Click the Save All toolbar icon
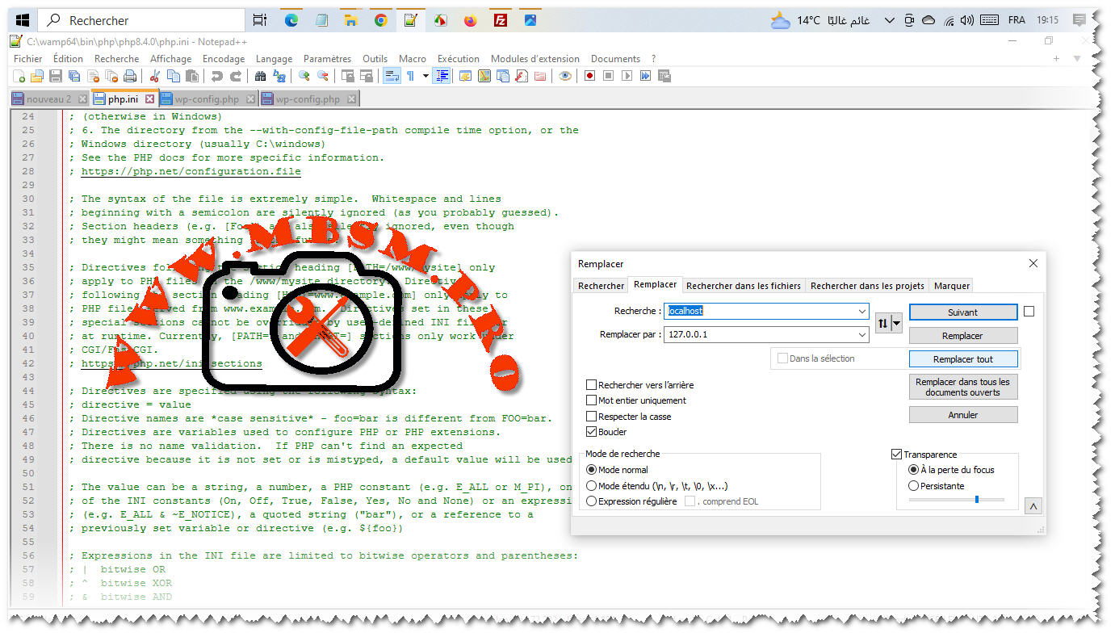Image resolution: width=1115 pixels, height=637 pixels. pos(74,76)
